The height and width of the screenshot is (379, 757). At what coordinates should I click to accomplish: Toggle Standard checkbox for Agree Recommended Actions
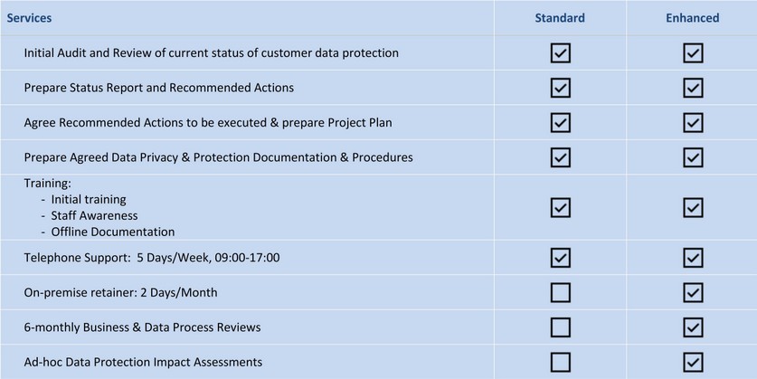[x=560, y=123]
